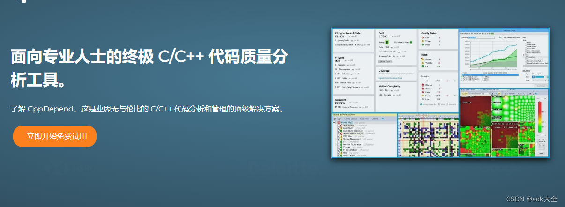Open the CppDepend dashboard screenshot image
The image size is (565, 207).
tap(440, 93)
